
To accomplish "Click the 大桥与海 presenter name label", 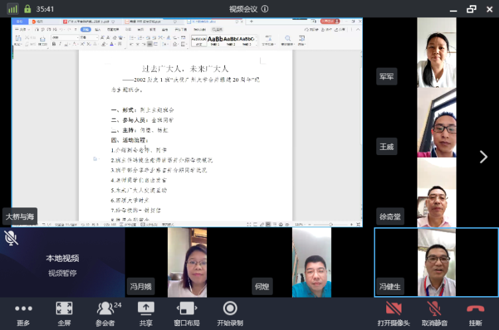I will (20, 217).
